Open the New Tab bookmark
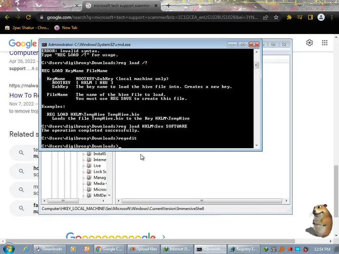This screenshot has width=339, height=254. tap(66, 28)
